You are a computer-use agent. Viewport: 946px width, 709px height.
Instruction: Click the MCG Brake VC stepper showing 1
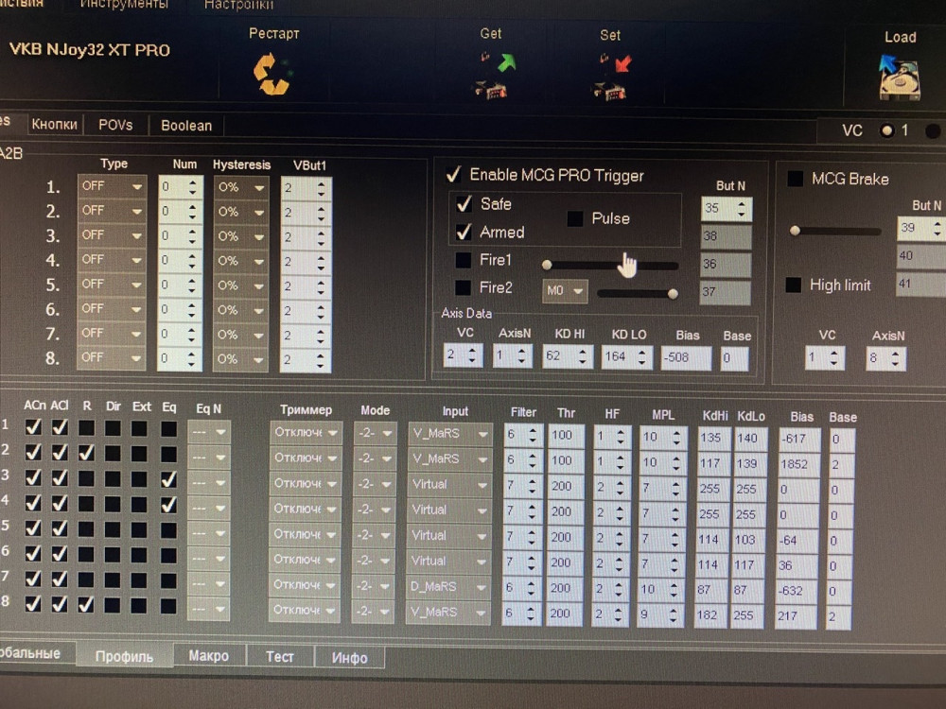[x=825, y=358]
